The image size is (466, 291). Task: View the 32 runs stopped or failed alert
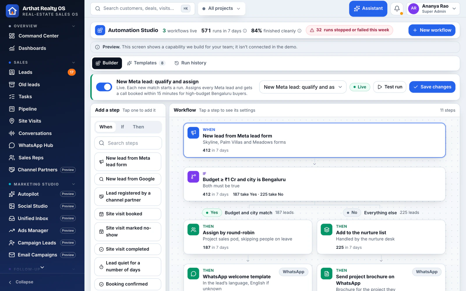pos(349,30)
